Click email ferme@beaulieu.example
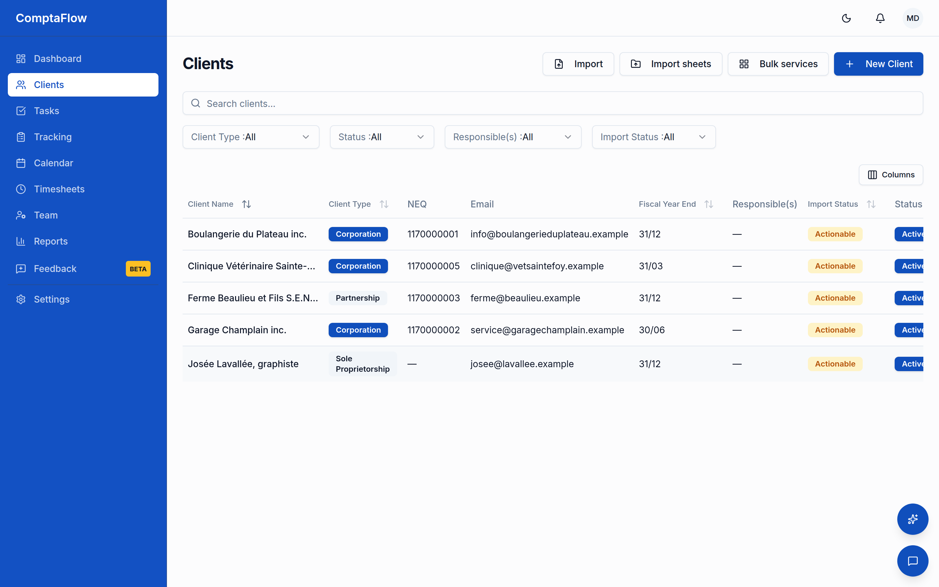The width and height of the screenshot is (939, 587). point(525,298)
